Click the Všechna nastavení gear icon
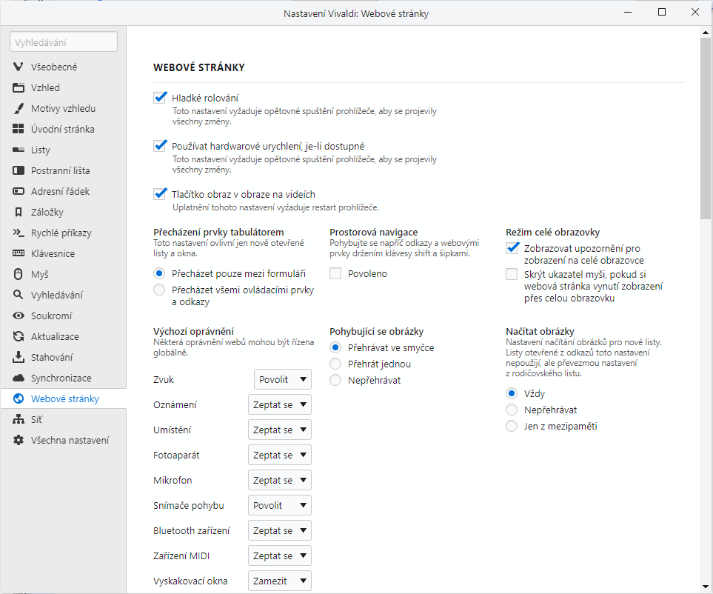Image resolution: width=713 pixels, height=594 pixels. click(19, 440)
